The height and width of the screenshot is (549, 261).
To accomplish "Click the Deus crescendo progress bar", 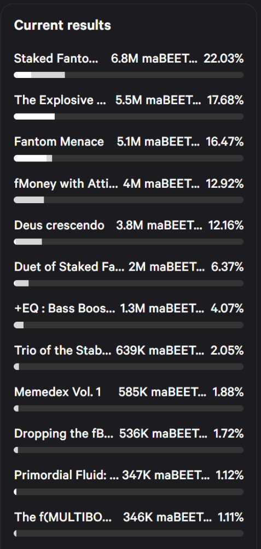I will coord(129,242).
